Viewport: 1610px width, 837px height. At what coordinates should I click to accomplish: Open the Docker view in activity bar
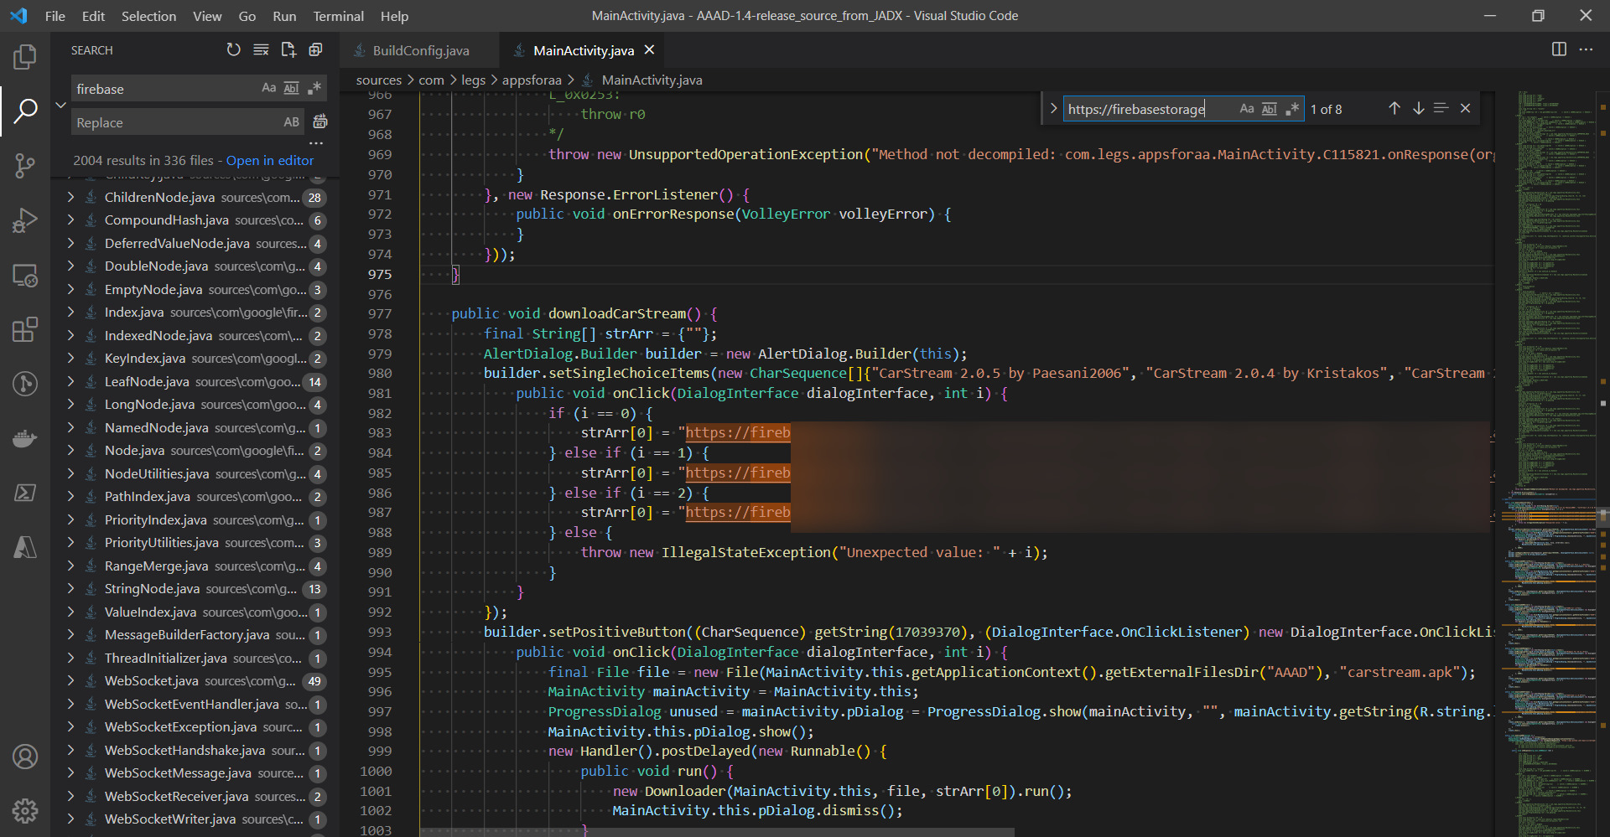(x=25, y=438)
